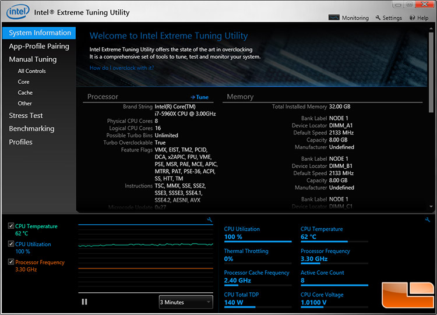Image resolution: width=437 pixels, height=315 pixels.
Task: Uncheck the CPU Utilization checkbox
Action: pos(11,244)
